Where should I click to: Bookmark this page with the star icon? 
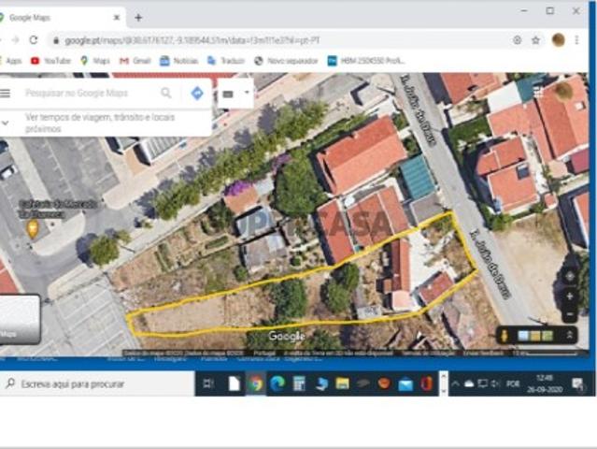[x=535, y=40]
